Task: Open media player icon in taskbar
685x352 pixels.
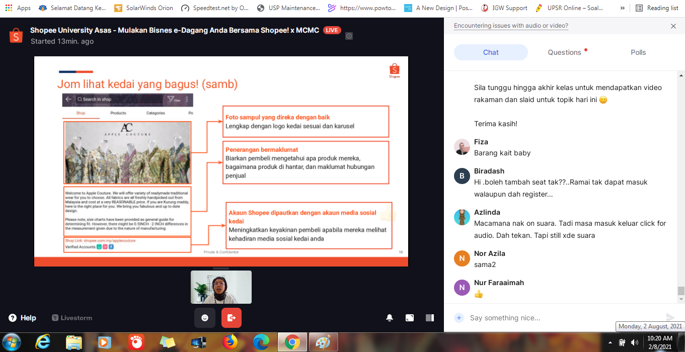Action: pos(104,342)
